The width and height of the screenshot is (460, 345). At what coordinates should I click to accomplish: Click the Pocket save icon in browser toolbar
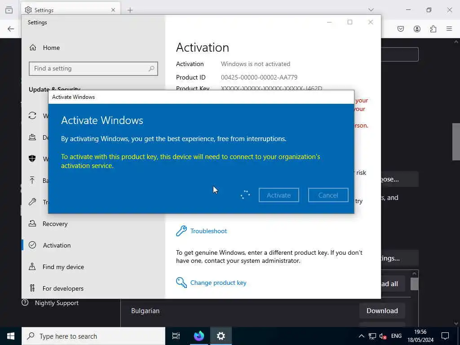(401, 29)
